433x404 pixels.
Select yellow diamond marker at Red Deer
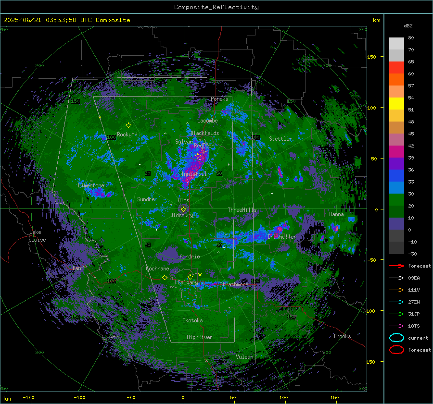click(198, 156)
